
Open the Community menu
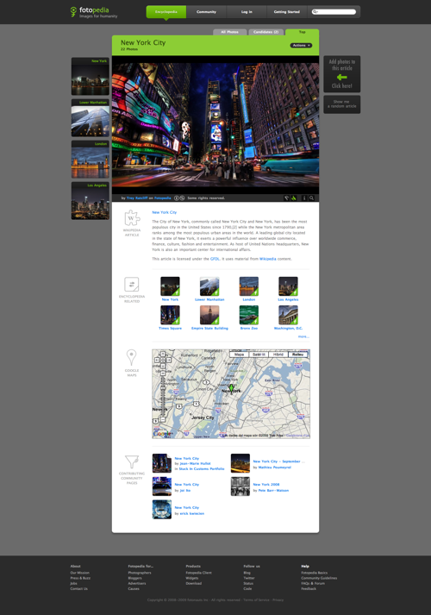point(207,12)
